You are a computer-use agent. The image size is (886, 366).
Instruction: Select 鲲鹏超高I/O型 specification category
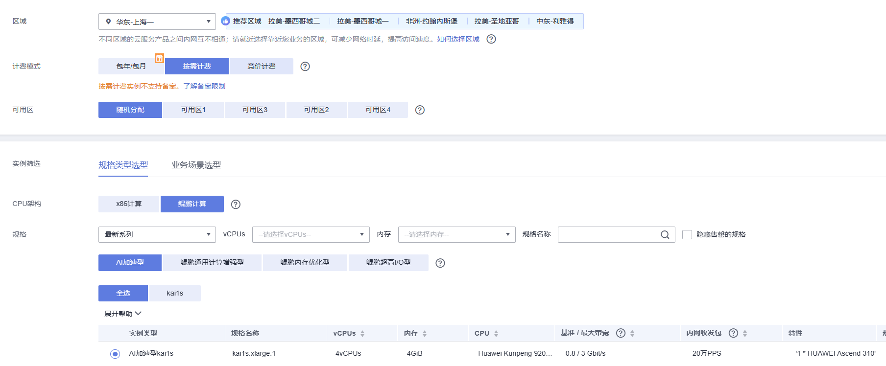[388, 263]
